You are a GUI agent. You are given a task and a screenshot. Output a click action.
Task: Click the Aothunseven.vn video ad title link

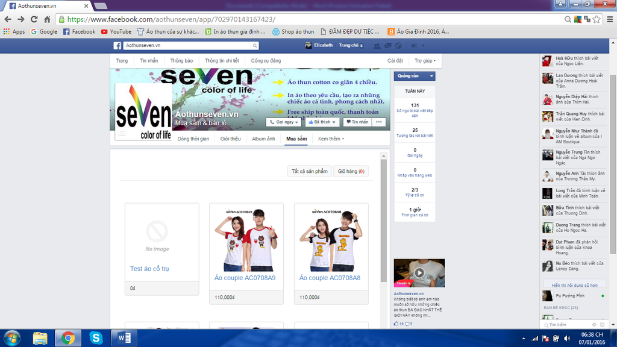pyautogui.click(x=409, y=293)
